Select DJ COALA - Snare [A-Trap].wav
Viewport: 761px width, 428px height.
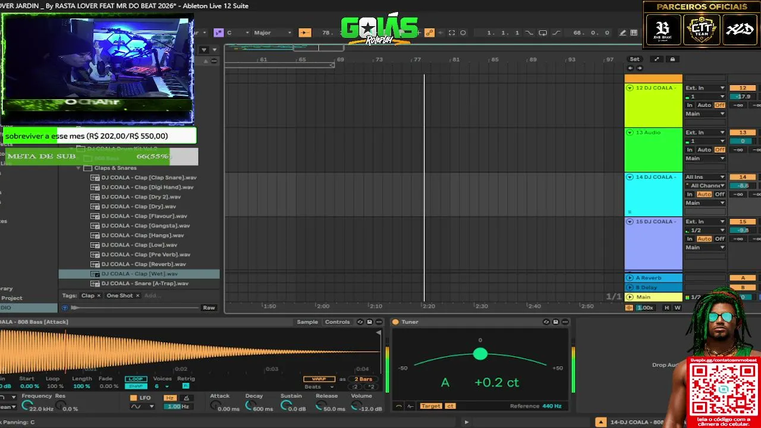pyautogui.click(x=145, y=284)
